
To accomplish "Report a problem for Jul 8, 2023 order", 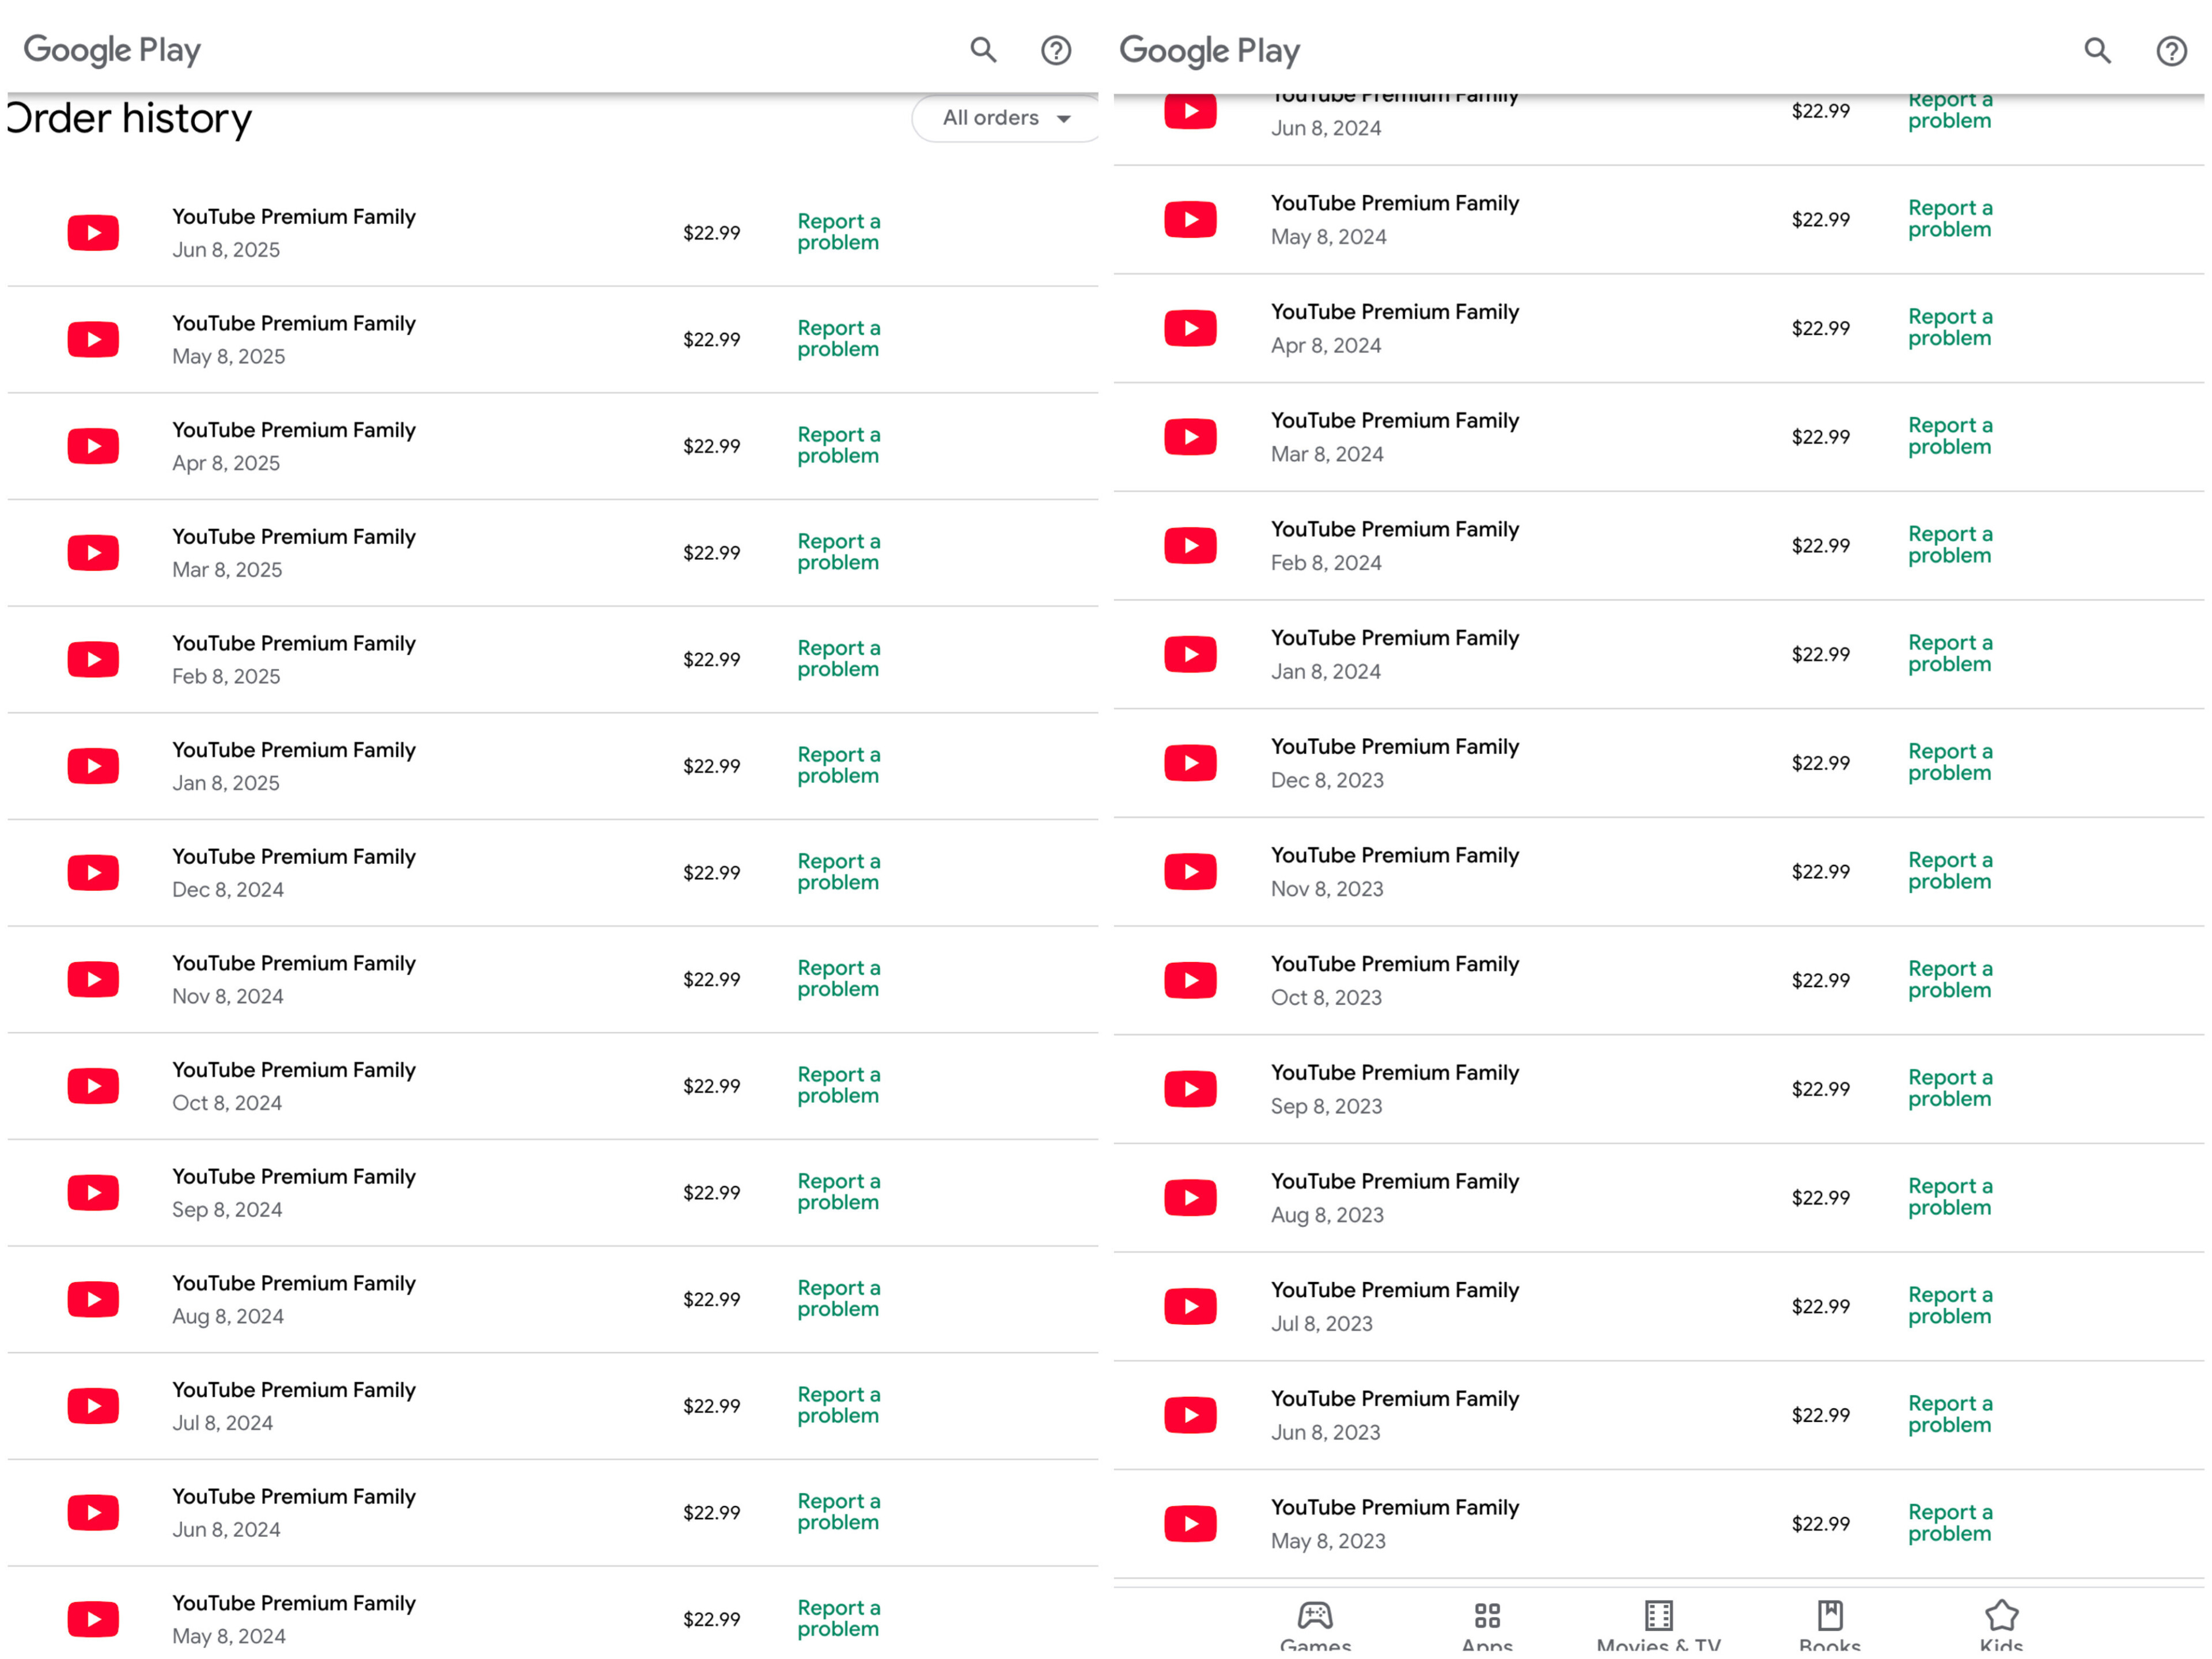I will (x=1950, y=1305).
